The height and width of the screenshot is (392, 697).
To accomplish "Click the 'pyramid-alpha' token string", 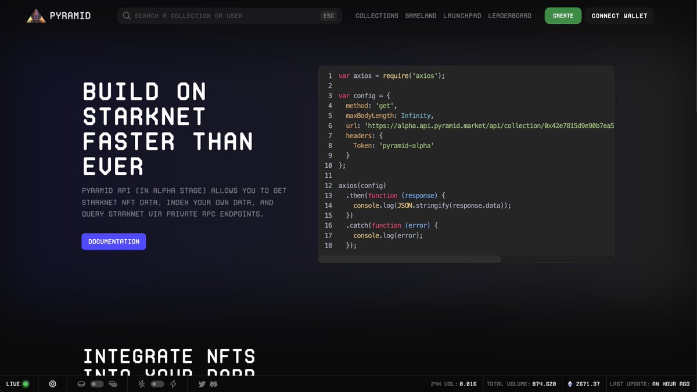I will tap(407, 146).
